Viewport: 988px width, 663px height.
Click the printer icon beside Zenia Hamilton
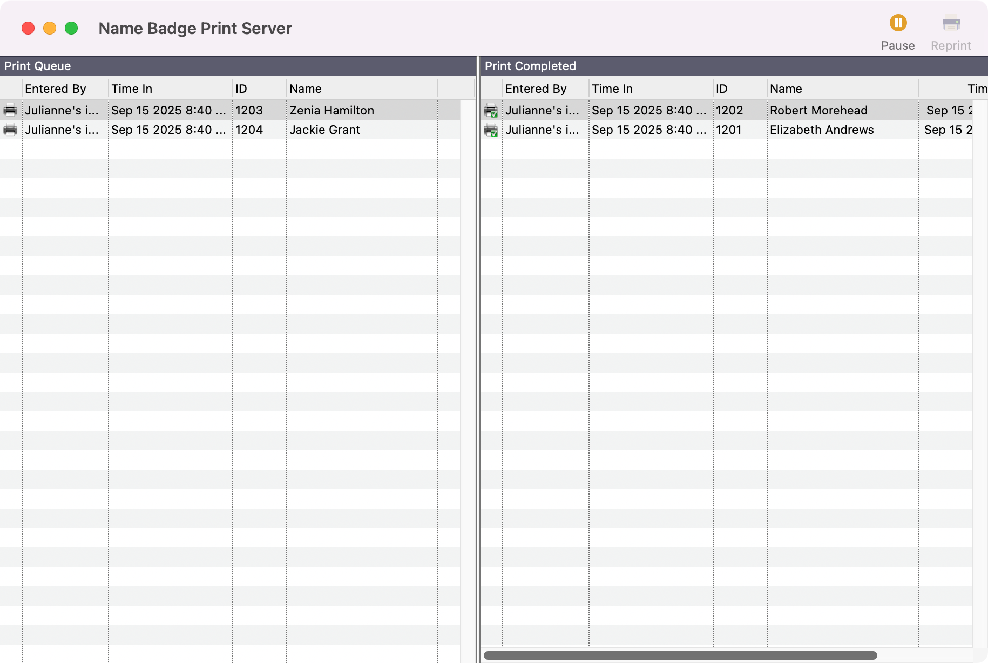click(x=10, y=110)
